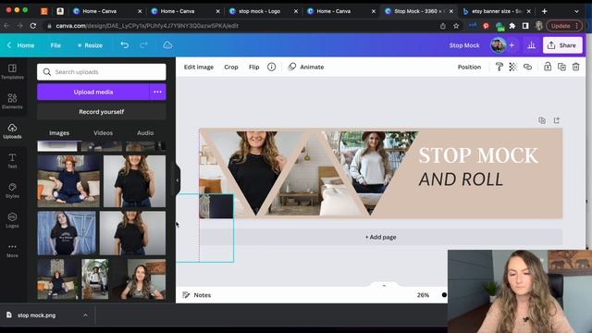
Task: Switch to the Videos tab
Action: (103, 133)
